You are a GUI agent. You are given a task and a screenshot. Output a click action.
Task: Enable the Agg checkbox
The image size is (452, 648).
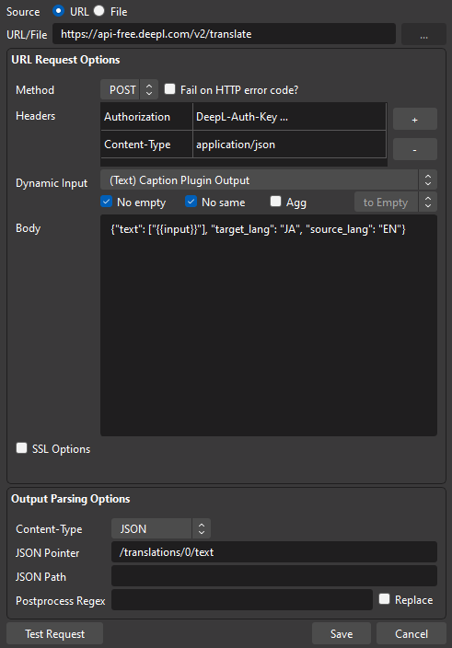275,202
